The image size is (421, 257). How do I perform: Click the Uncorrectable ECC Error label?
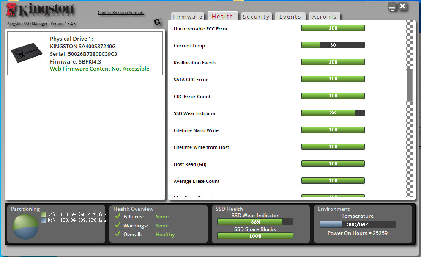(200, 29)
